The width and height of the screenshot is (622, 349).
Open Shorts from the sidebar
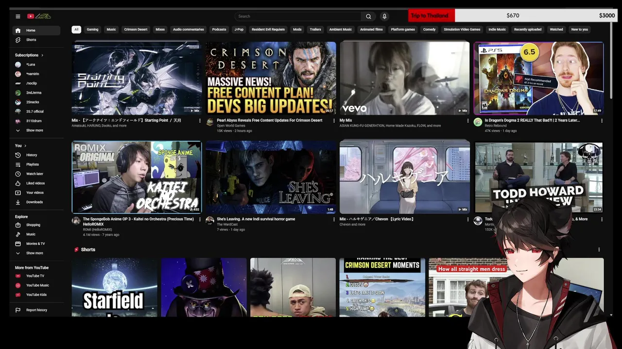[x=36, y=40]
